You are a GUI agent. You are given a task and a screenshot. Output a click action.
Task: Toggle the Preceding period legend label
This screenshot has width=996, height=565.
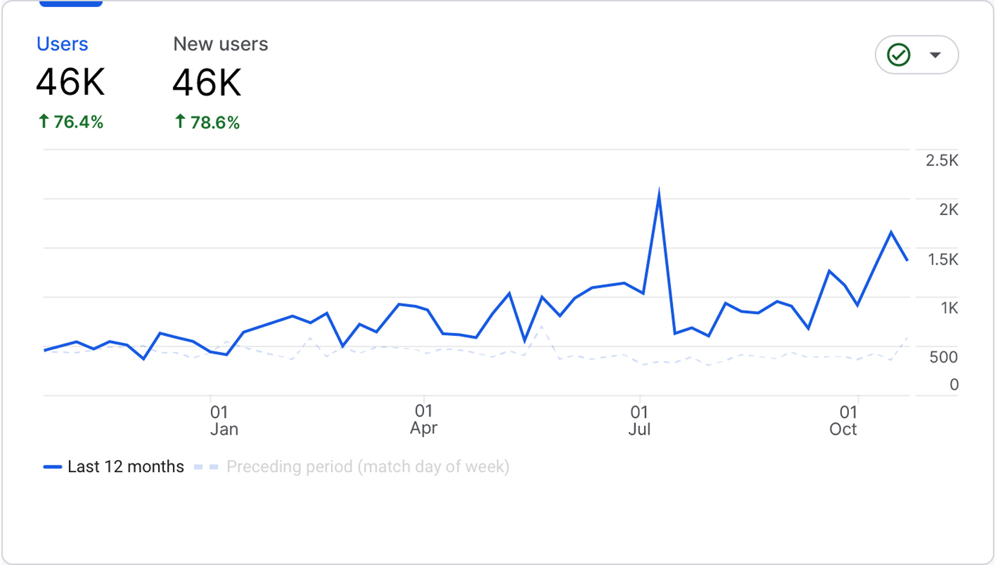click(x=368, y=467)
